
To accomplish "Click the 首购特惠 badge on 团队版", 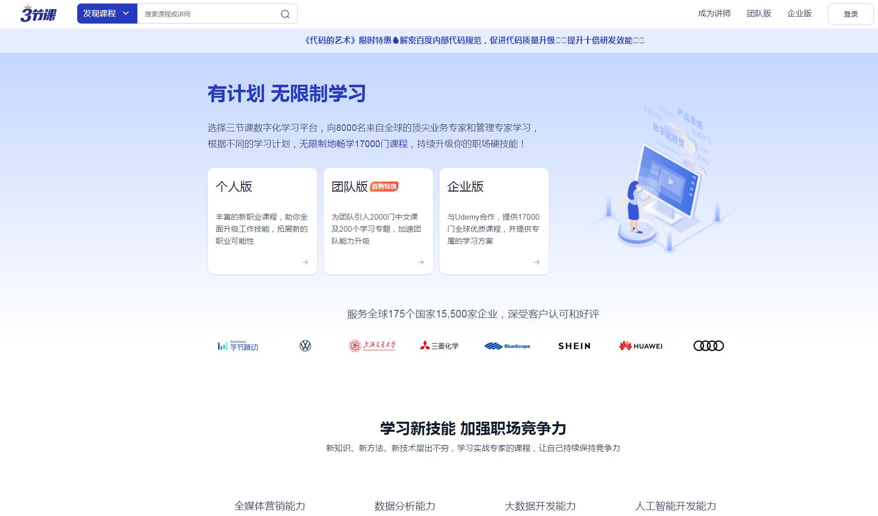I will [x=384, y=187].
